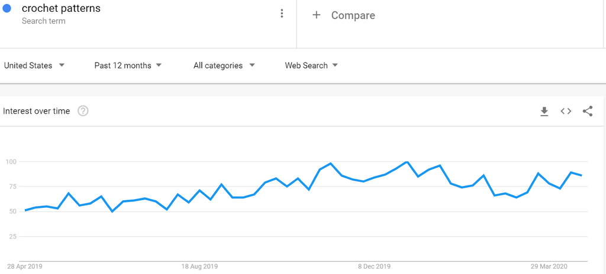Click the 100 value on the y-axis
Image resolution: width=606 pixels, height=274 pixels.
[x=11, y=162]
